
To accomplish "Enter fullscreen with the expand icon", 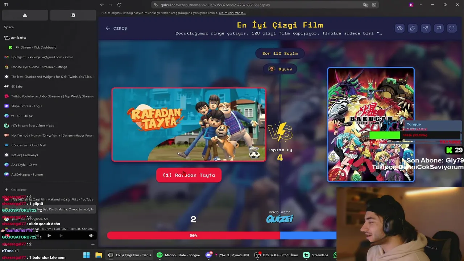I will (452, 28).
